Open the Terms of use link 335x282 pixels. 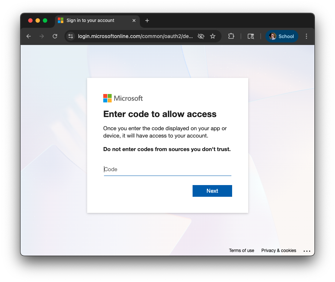tap(241, 251)
